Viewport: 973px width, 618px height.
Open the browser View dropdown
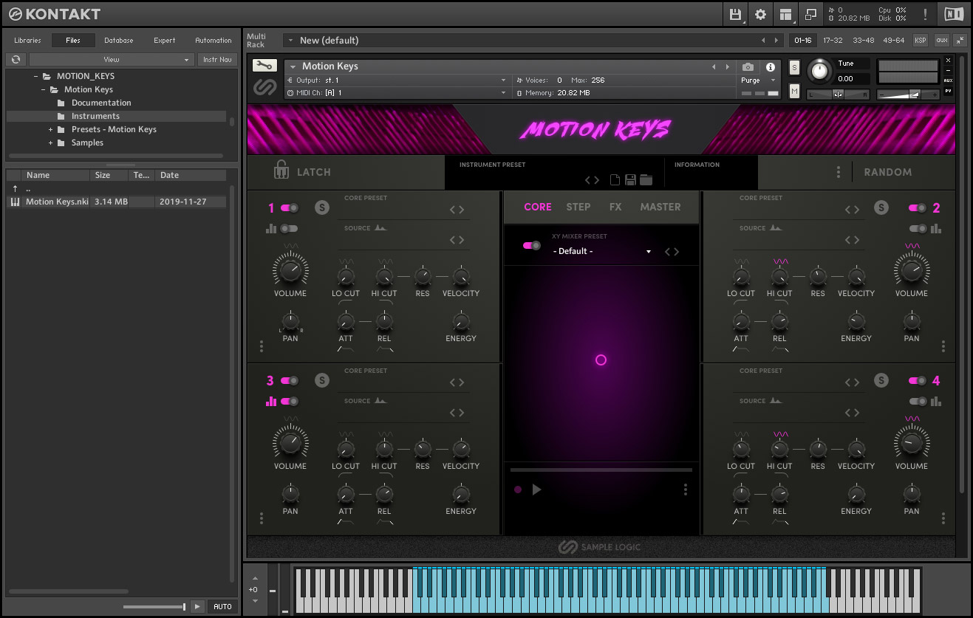pyautogui.click(x=112, y=59)
